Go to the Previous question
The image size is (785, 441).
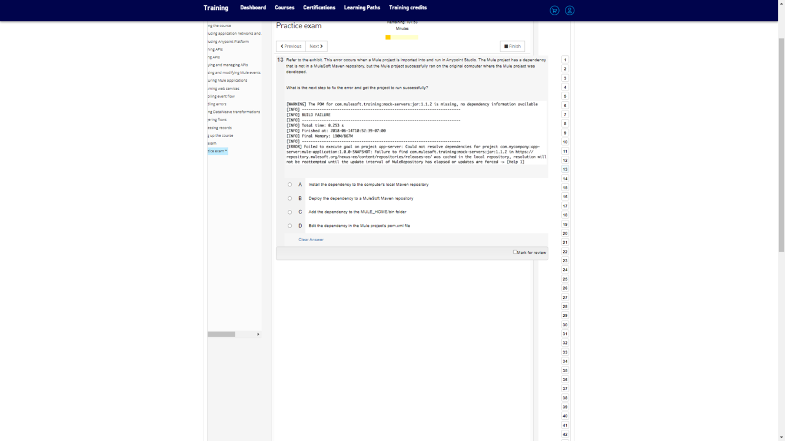pyautogui.click(x=291, y=46)
